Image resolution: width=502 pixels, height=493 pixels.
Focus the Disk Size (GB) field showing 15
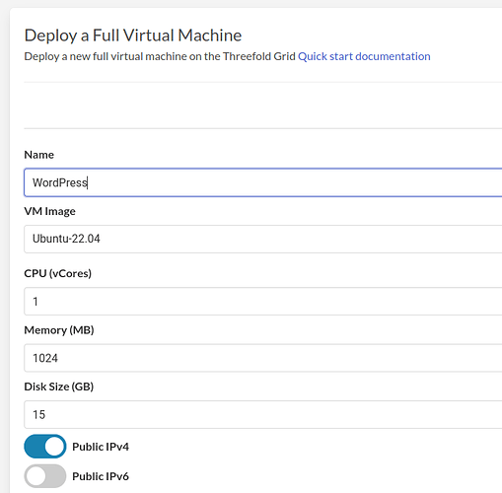pos(263,414)
